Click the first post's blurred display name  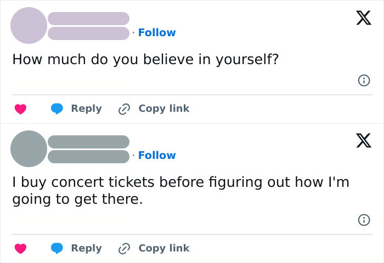[88, 18]
